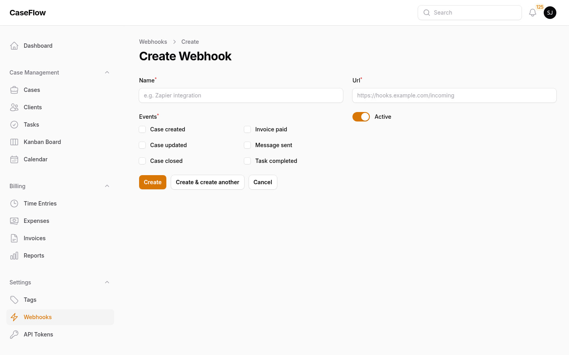This screenshot has height=355, width=569.
Task: Select the Time Entries clock icon
Action: click(14, 204)
